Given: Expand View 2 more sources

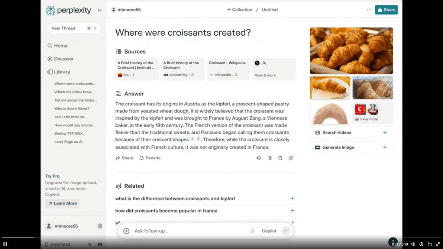Looking at the screenshot, I should (x=274, y=69).
